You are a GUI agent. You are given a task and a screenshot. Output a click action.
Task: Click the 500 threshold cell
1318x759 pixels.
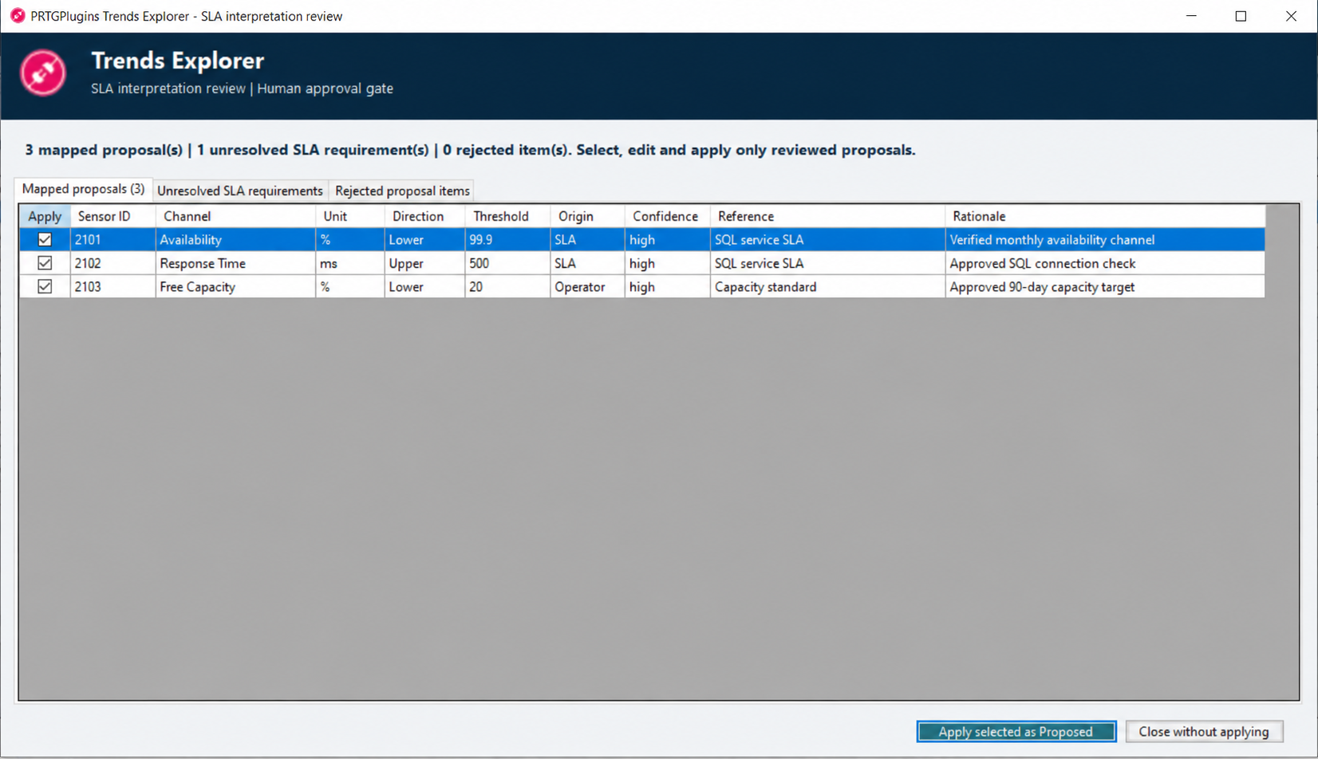(507, 263)
